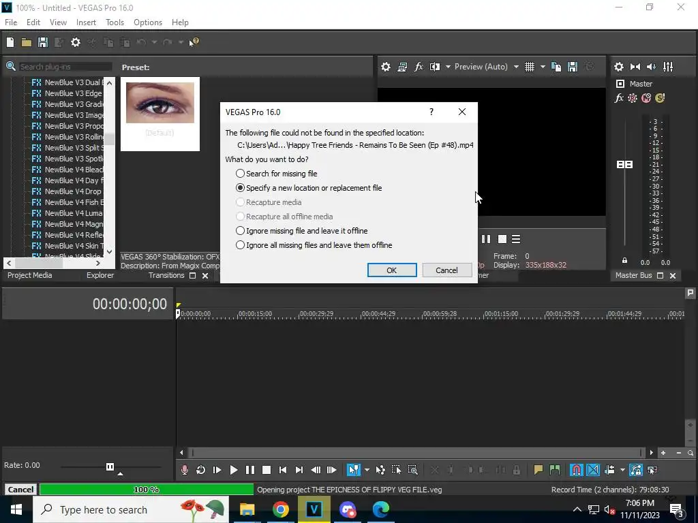
Task: Open Undo history dropdown arrow
Action: tap(154, 42)
